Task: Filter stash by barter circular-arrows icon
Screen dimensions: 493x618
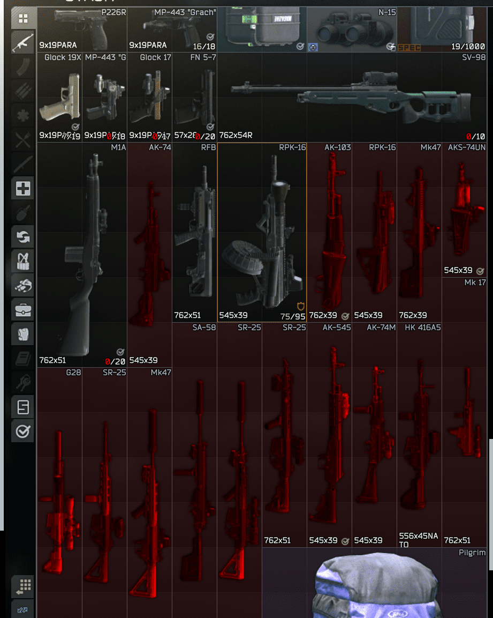Action: (x=23, y=237)
